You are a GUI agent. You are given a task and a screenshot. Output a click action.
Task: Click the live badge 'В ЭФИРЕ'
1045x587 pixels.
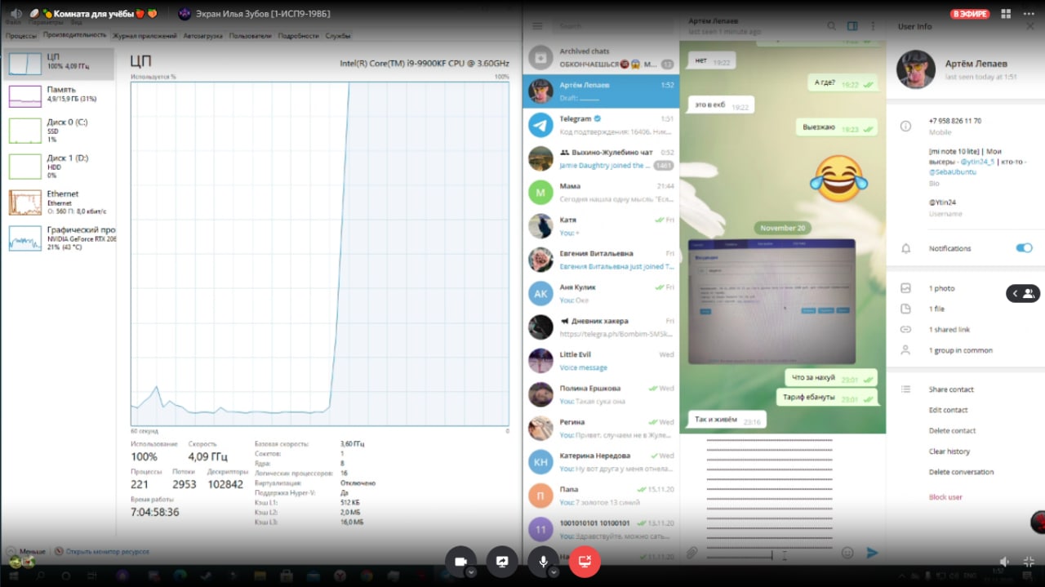[970, 14]
